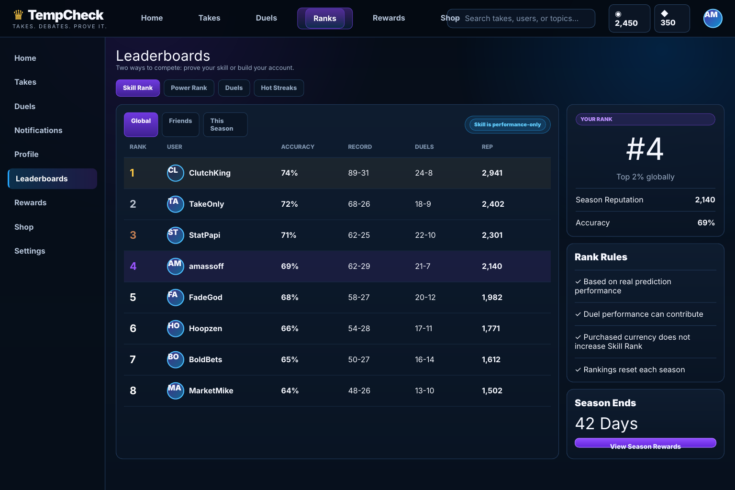Click MarketMike's MA avatar
Image resolution: width=735 pixels, height=490 pixels.
[175, 390]
